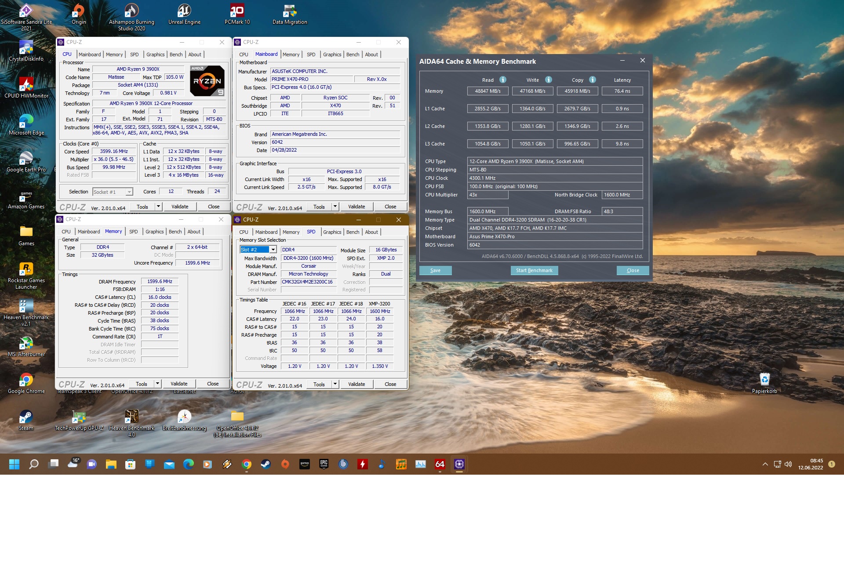Open CPUID HWMonitor desktop icon

click(x=26, y=88)
